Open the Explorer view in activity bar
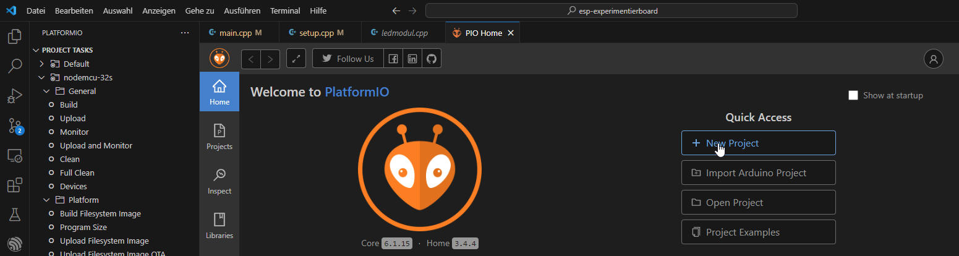The height and width of the screenshot is (256, 959). coord(14,36)
